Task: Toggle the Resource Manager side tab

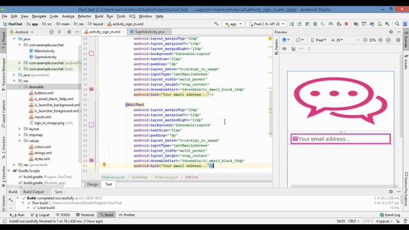Action: [x=3, y=75]
